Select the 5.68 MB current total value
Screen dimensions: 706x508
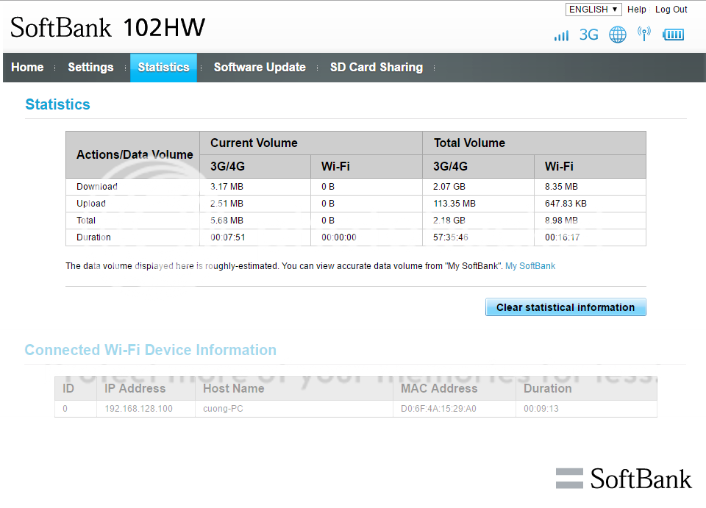(x=227, y=221)
